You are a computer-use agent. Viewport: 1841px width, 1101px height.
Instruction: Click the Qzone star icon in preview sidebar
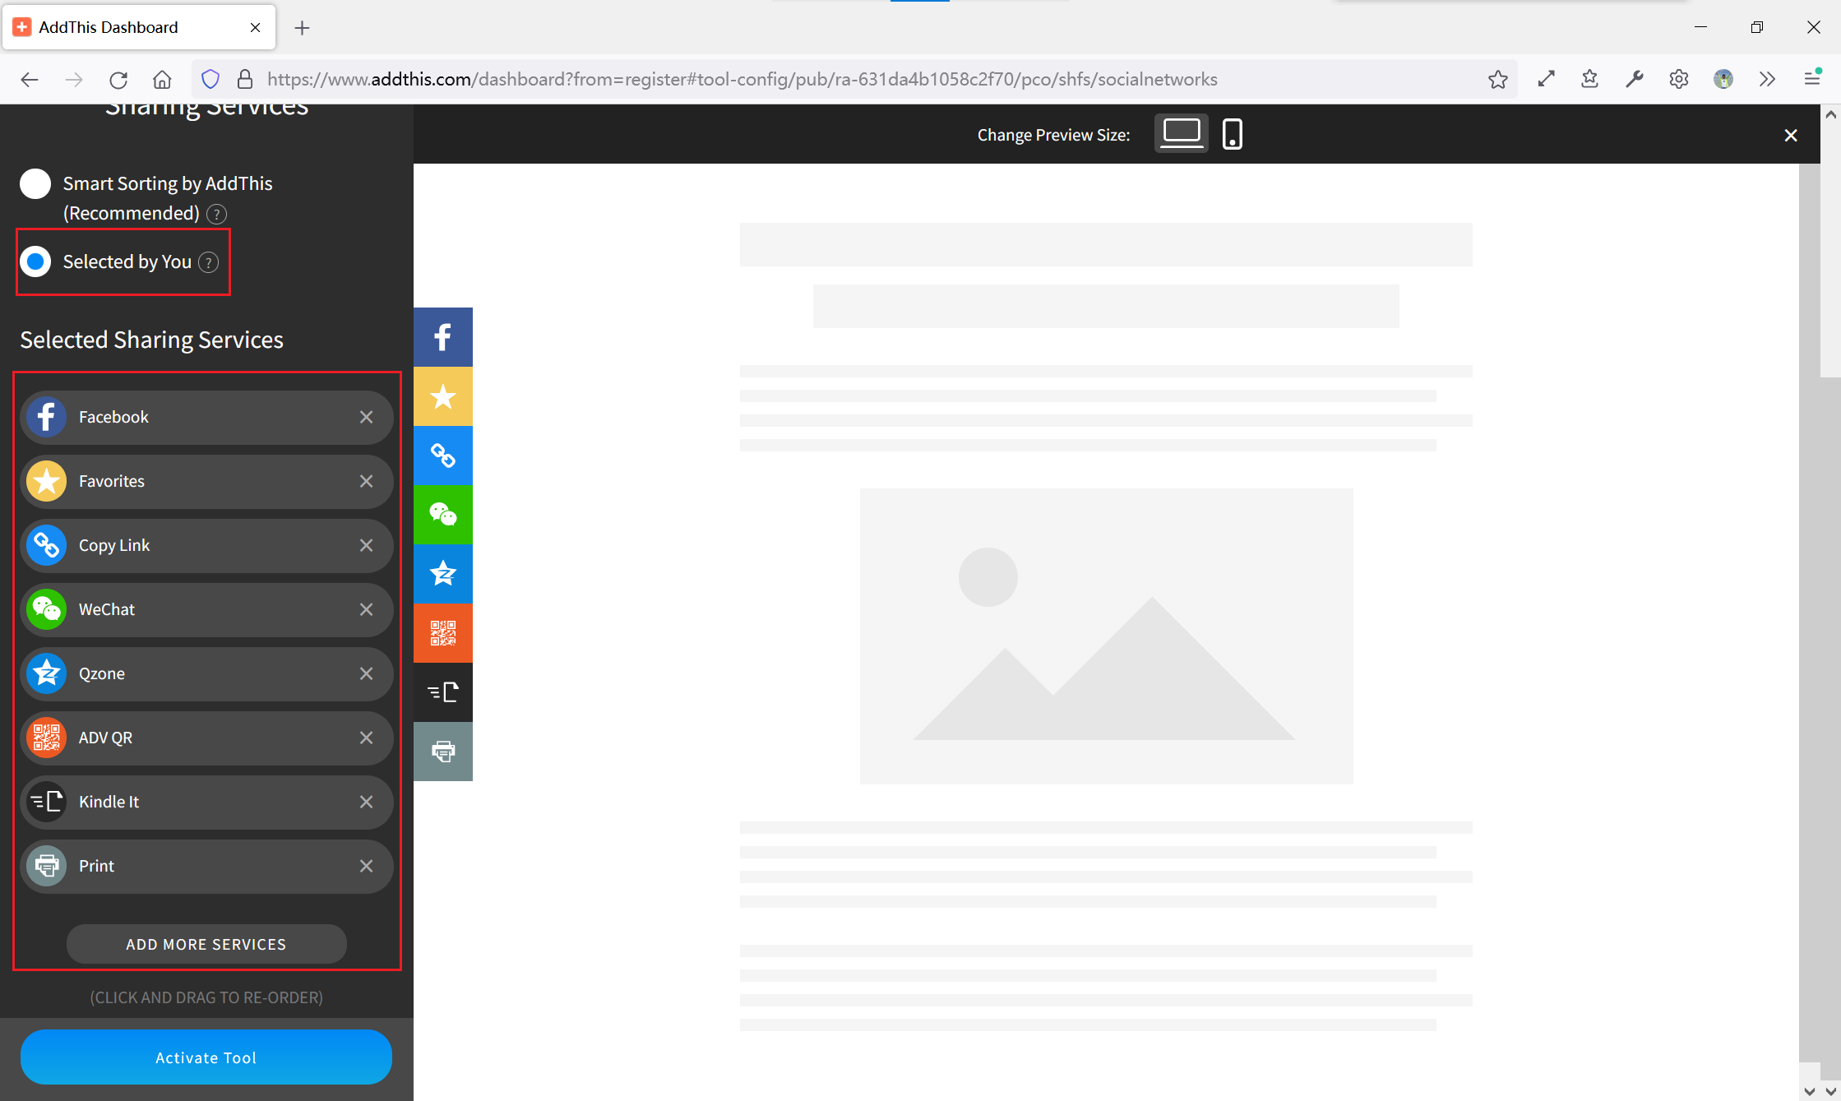coord(442,574)
